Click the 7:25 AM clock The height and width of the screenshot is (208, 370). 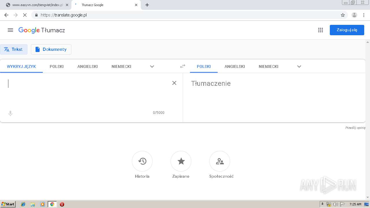(355, 204)
